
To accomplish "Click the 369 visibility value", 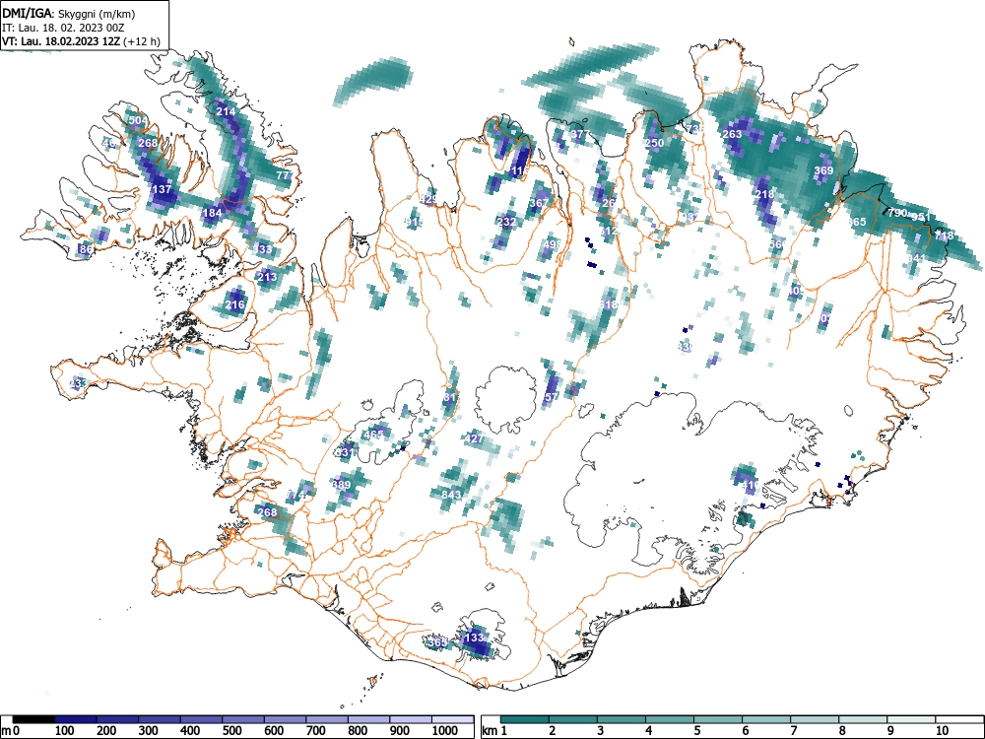I will [823, 170].
